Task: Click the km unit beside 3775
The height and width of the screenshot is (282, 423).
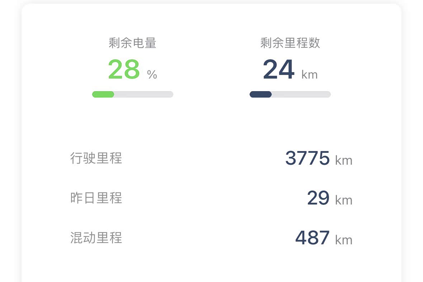Action: pos(344,160)
